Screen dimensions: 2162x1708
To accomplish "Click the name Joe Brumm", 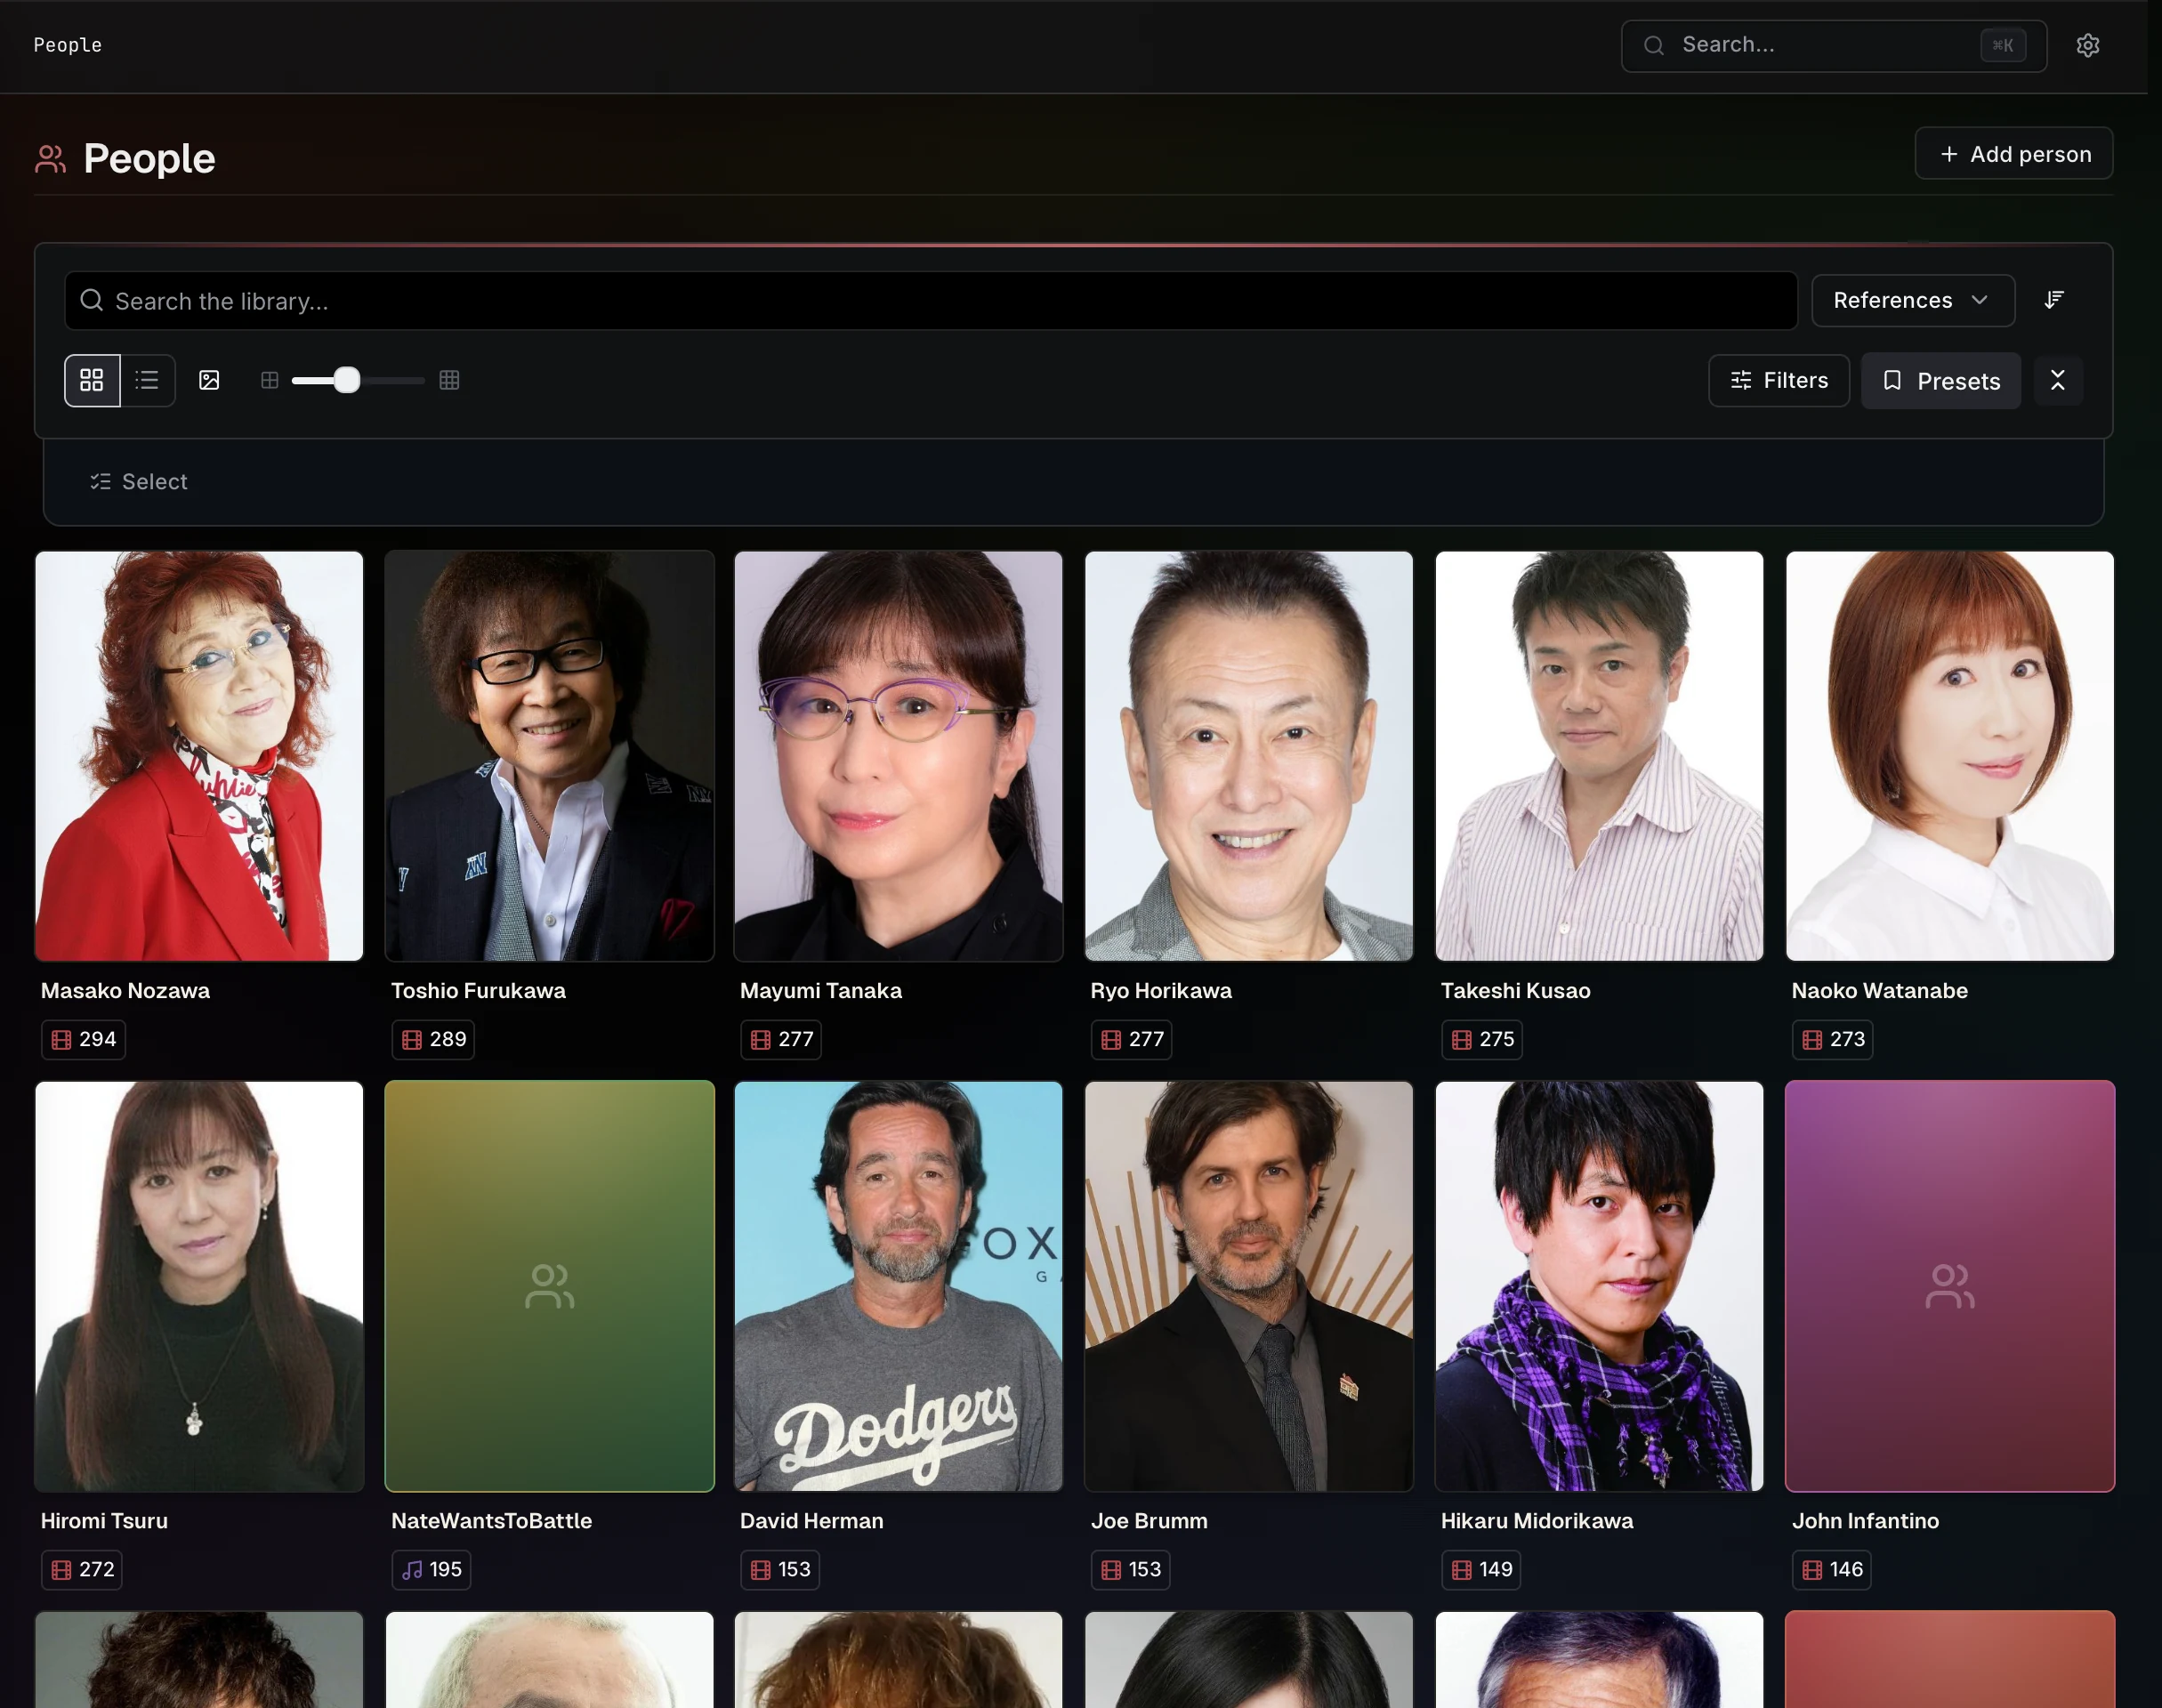I will pyautogui.click(x=1149, y=1520).
